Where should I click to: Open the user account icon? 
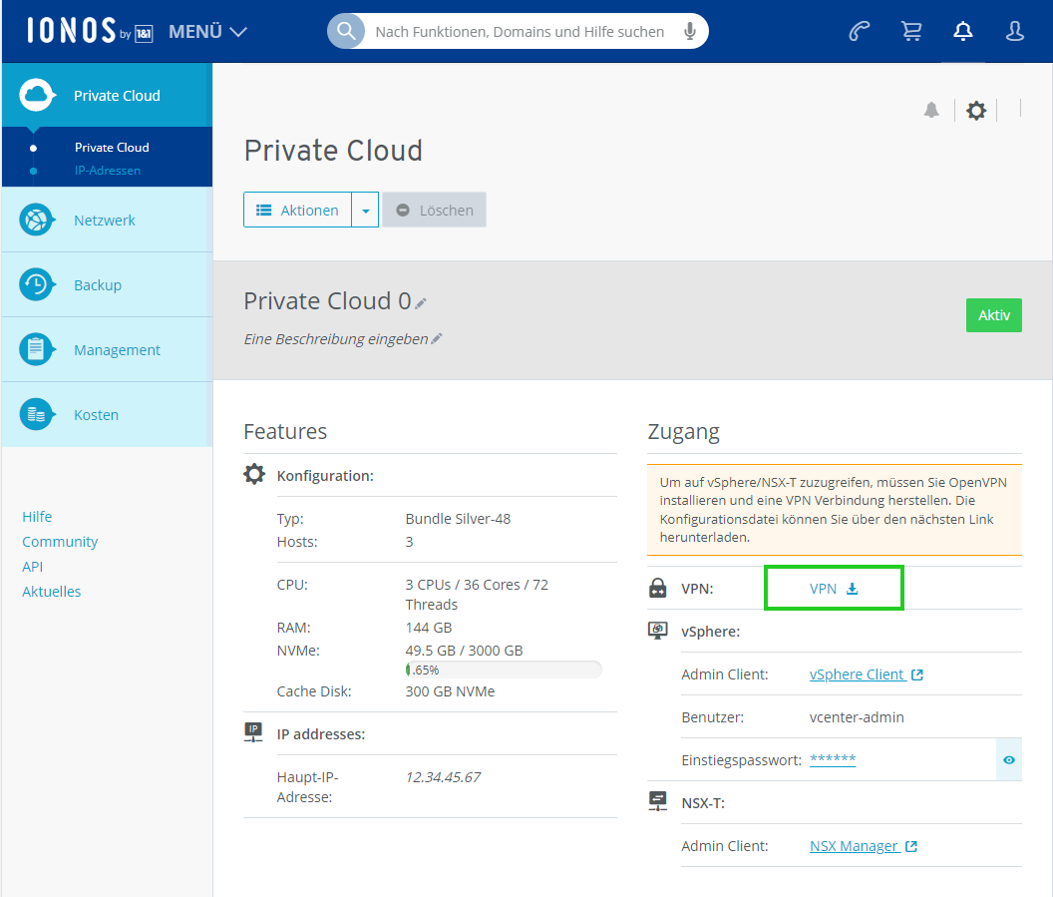[x=1015, y=31]
